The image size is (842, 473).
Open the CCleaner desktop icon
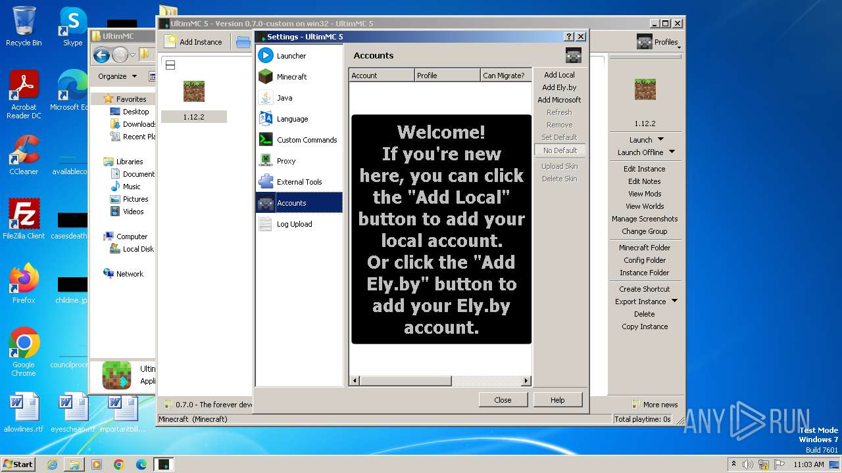(x=24, y=155)
